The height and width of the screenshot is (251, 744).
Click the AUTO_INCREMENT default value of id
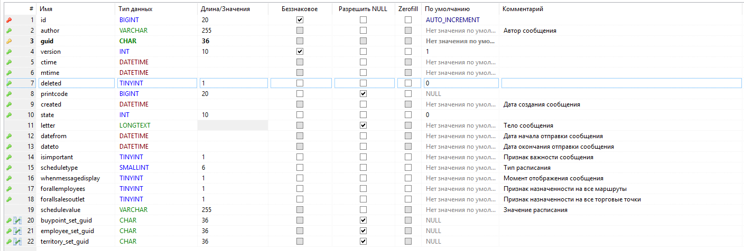[453, 20]
